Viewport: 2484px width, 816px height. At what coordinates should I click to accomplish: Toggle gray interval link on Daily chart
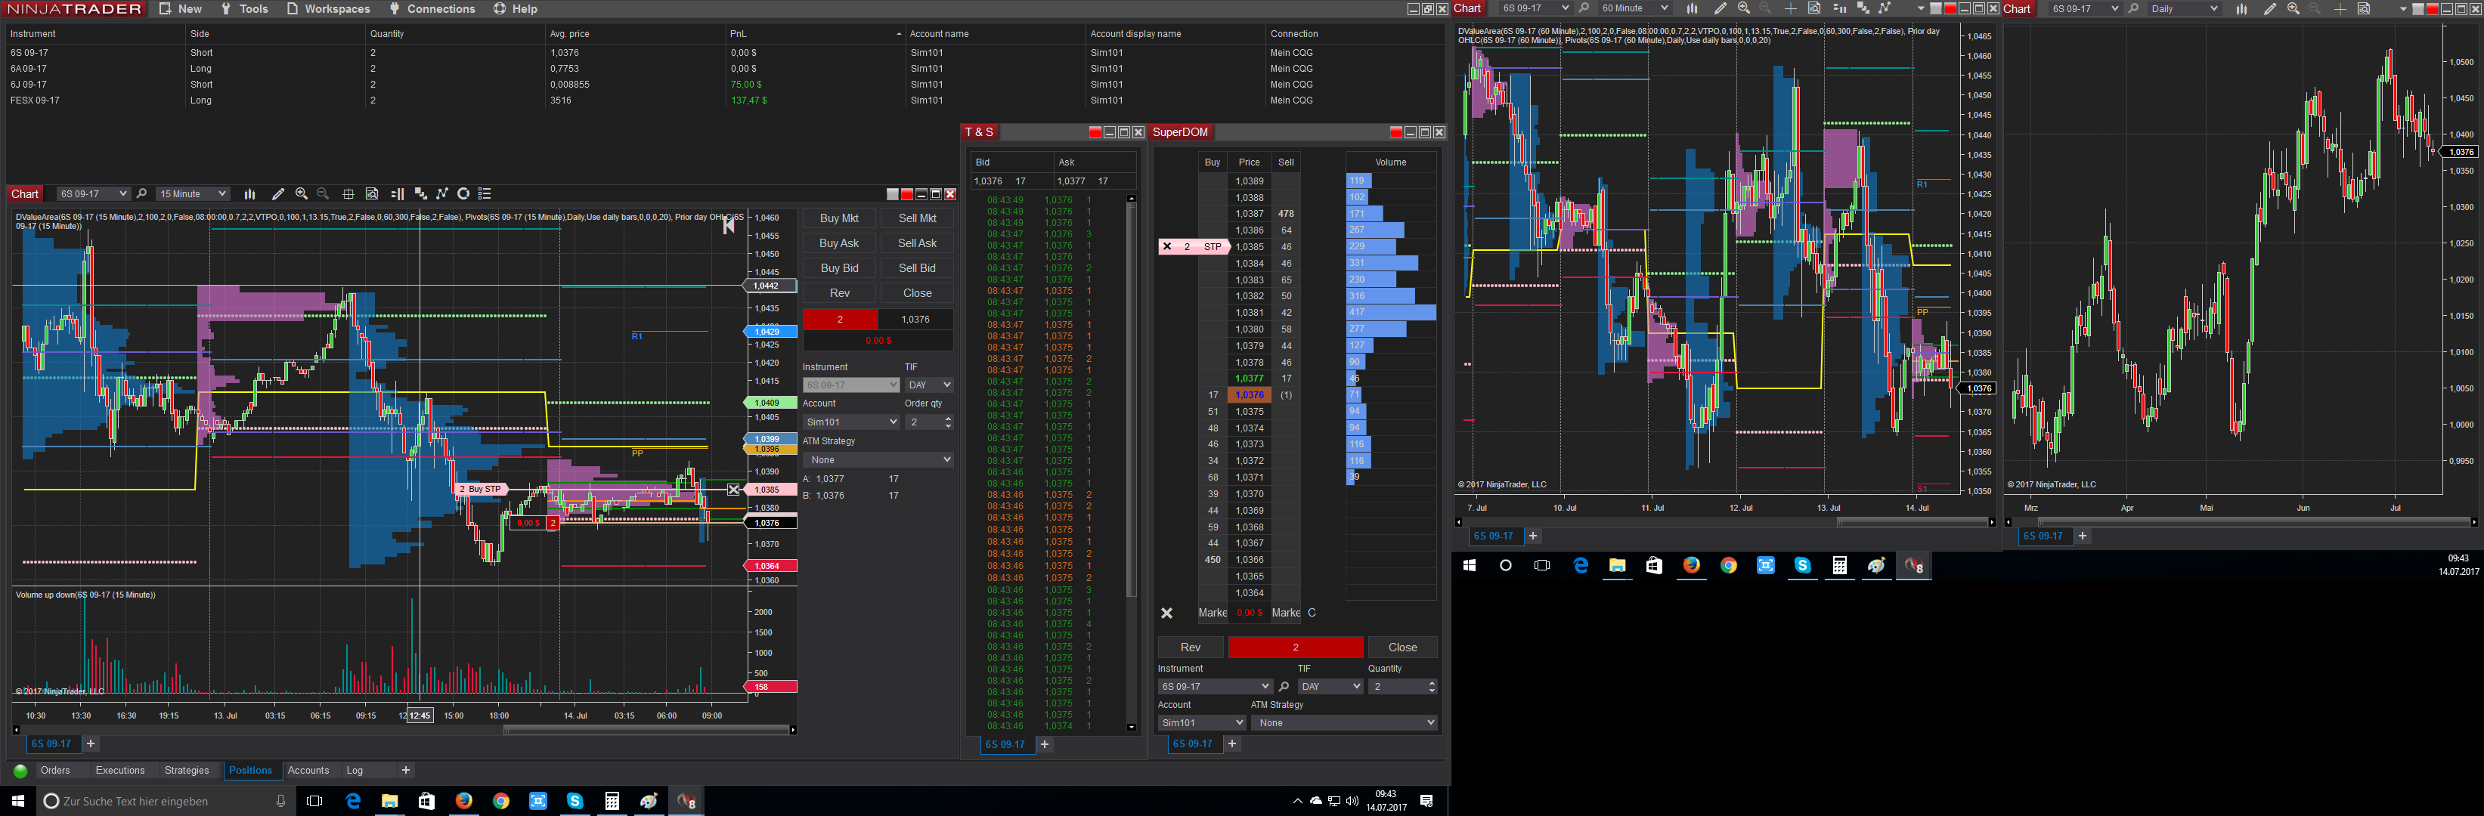click(x=2417, y=8)
